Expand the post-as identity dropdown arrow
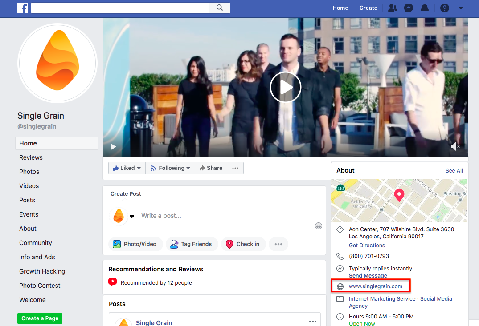 pyautogui.click(x=132, y=216)
